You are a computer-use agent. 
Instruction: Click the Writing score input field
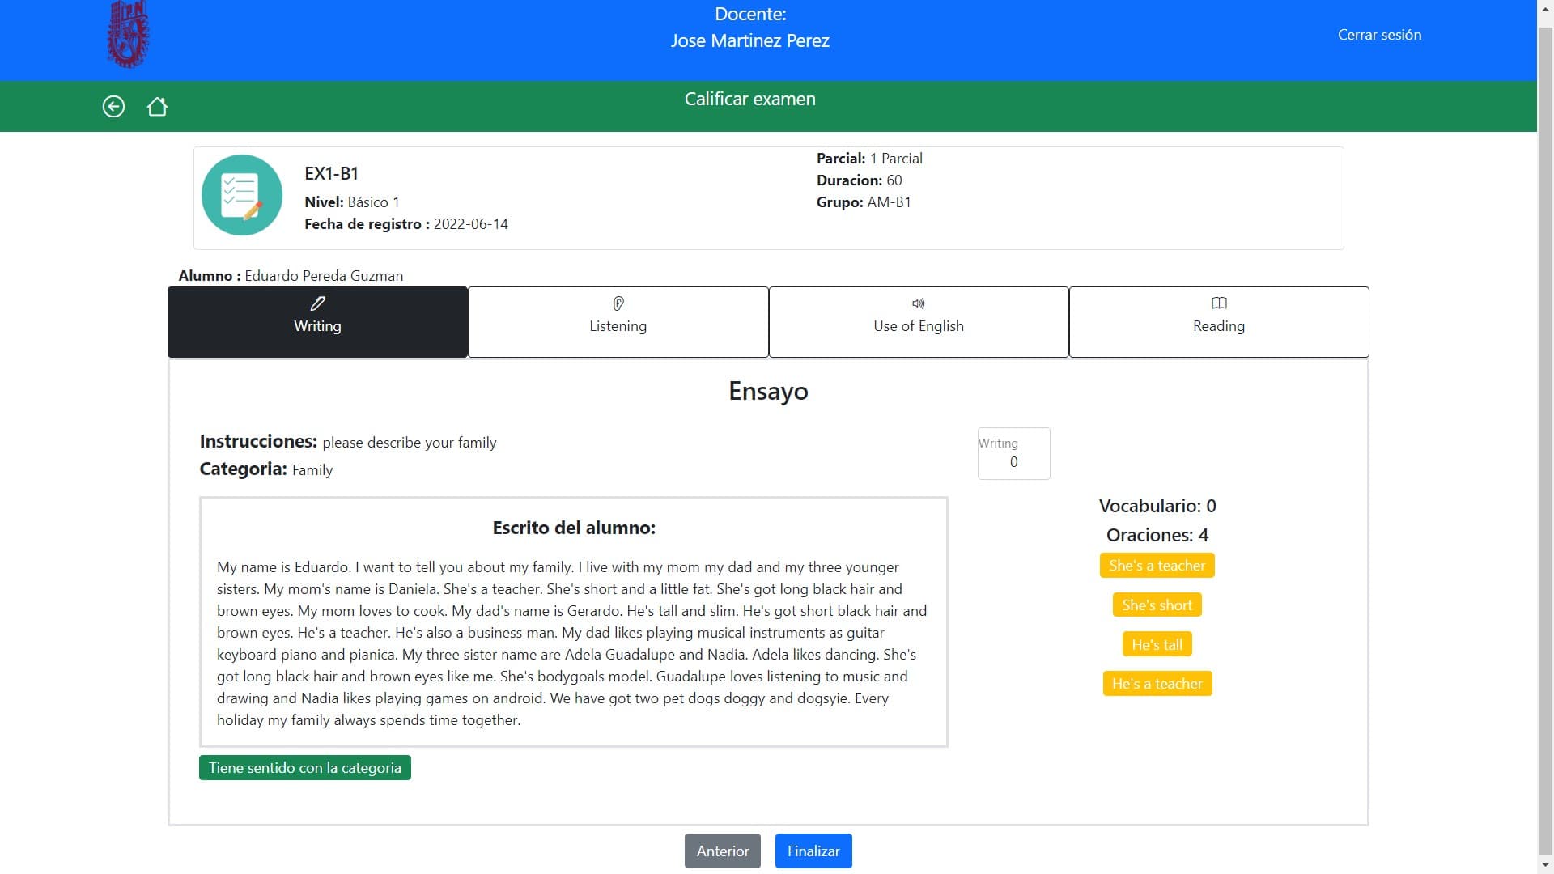pyautogui.click(x=1013, y=462)
